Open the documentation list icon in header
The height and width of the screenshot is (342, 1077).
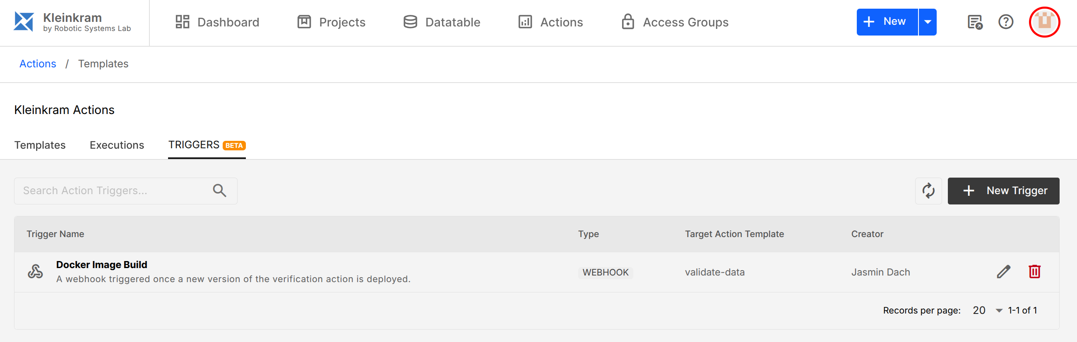tap(975, 22)
